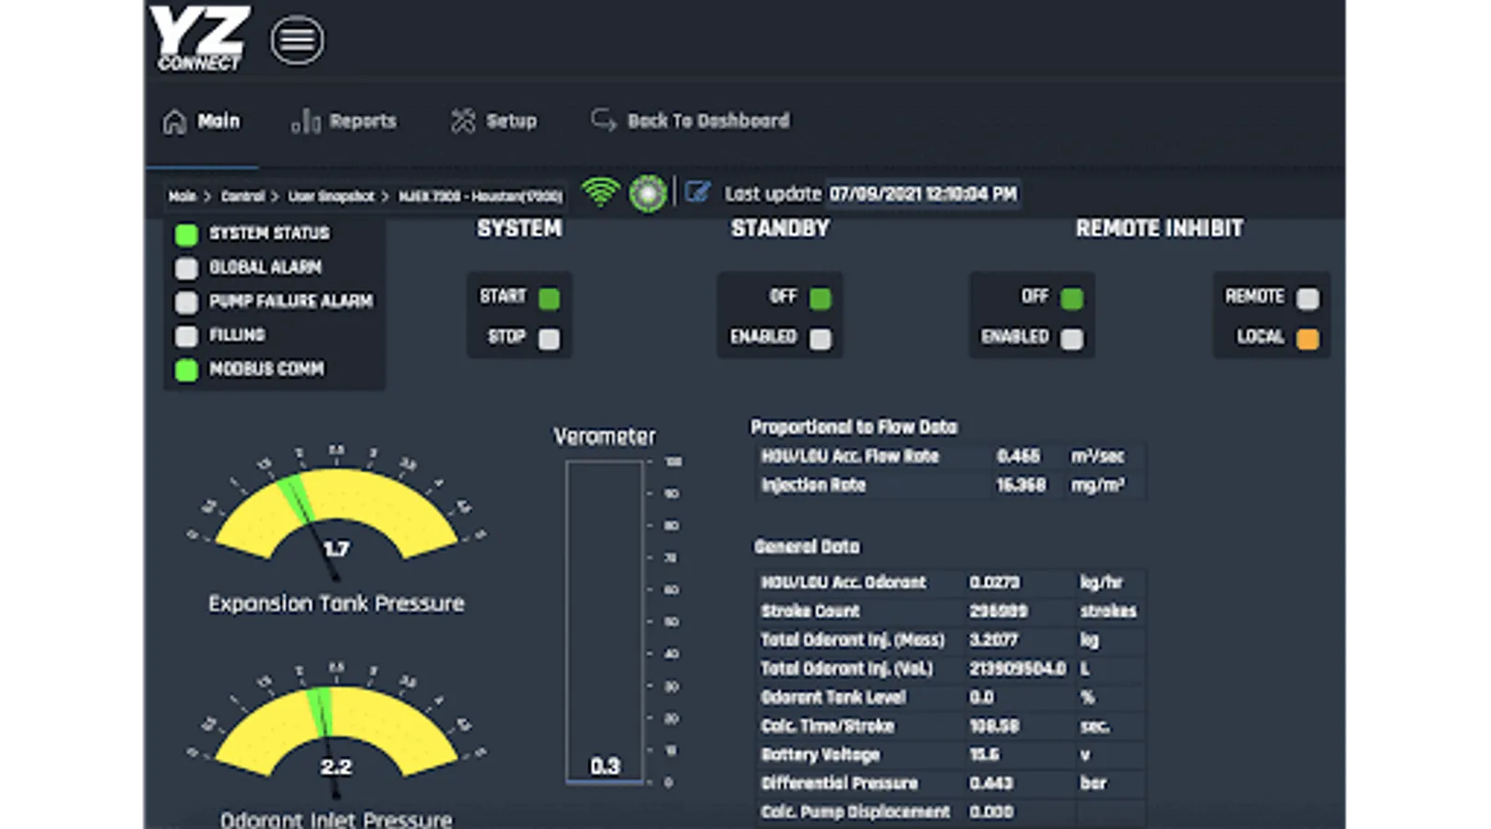Click the "Total Odorant Inj. (Mass)" row label
The image size is (1491, 829).
(853, 640)
